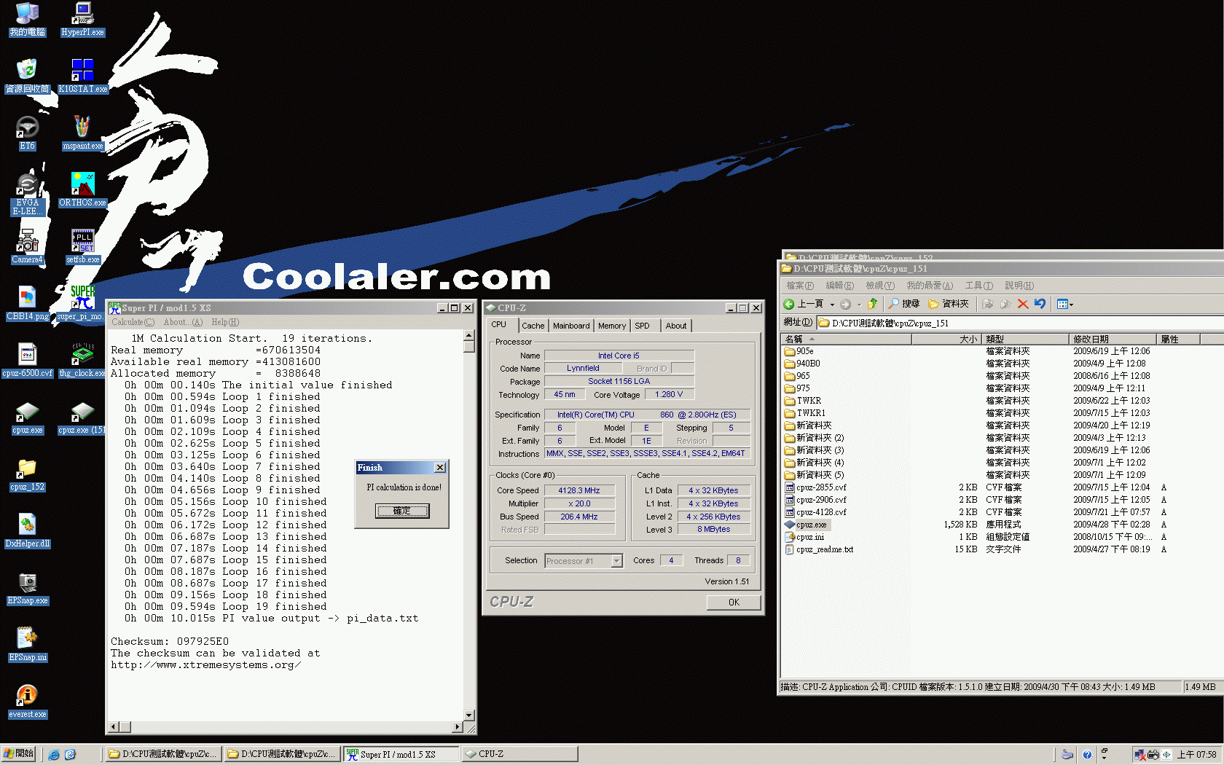Select cpuz.exe in the file list
This screenshot has height=765, width=1224.
(x=811, y=525)
